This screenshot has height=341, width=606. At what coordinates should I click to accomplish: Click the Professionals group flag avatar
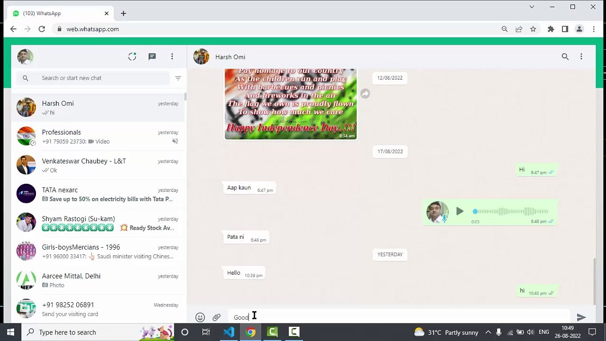click(x=26, y=136)
